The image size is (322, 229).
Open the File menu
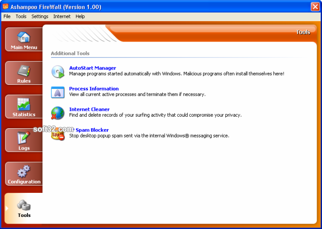7,16
